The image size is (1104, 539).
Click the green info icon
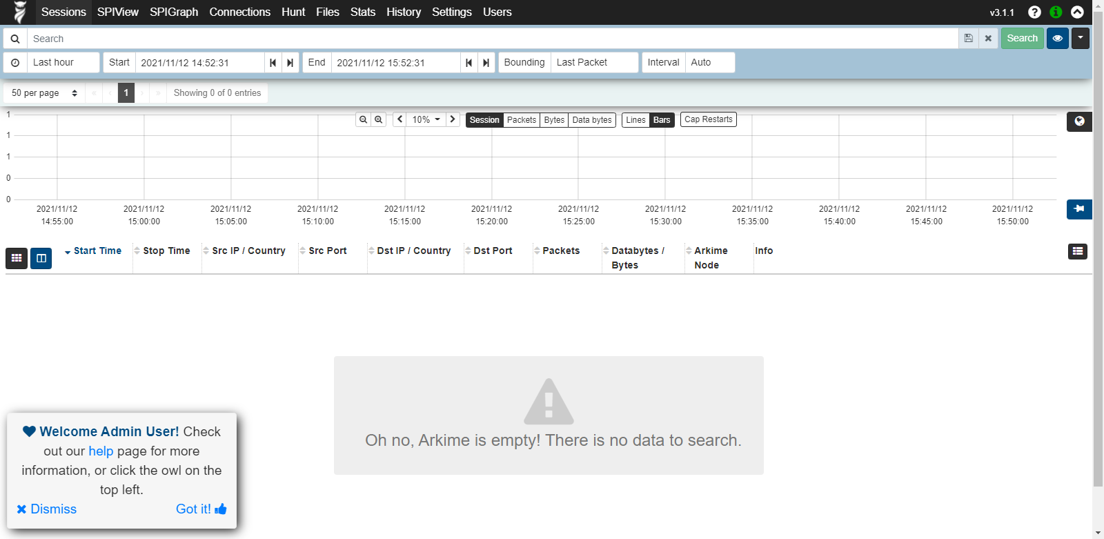[x=1056, y=12]
